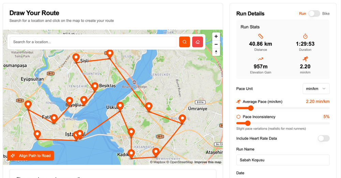Click the 40.86 km distance value
Screen dimensions: 341x178
(x=261, y=44)
